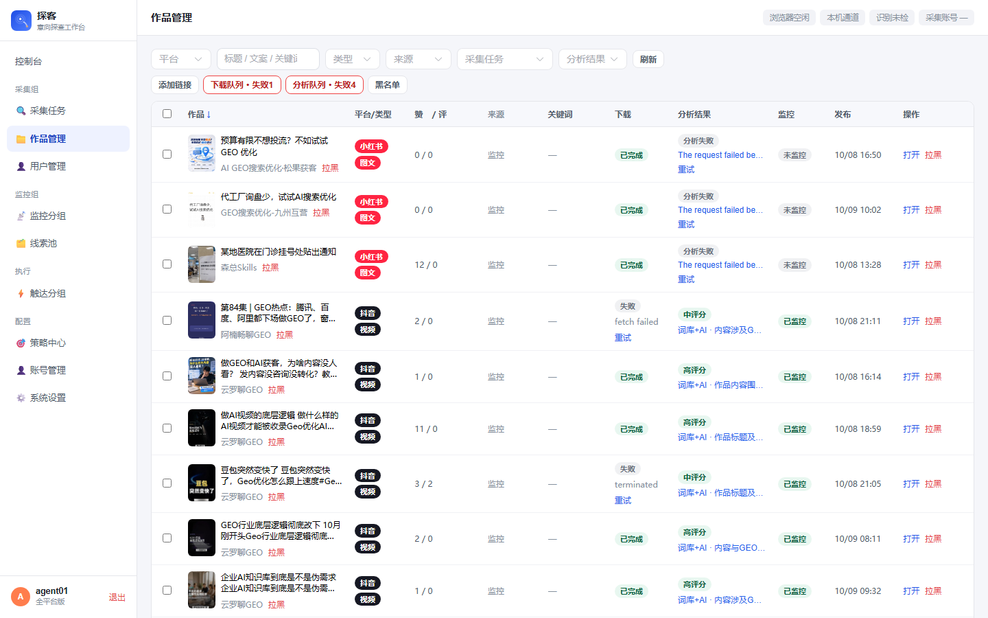Open 线索池 sidebar icon
The image size is (988, 618).
tap(21, 243)
